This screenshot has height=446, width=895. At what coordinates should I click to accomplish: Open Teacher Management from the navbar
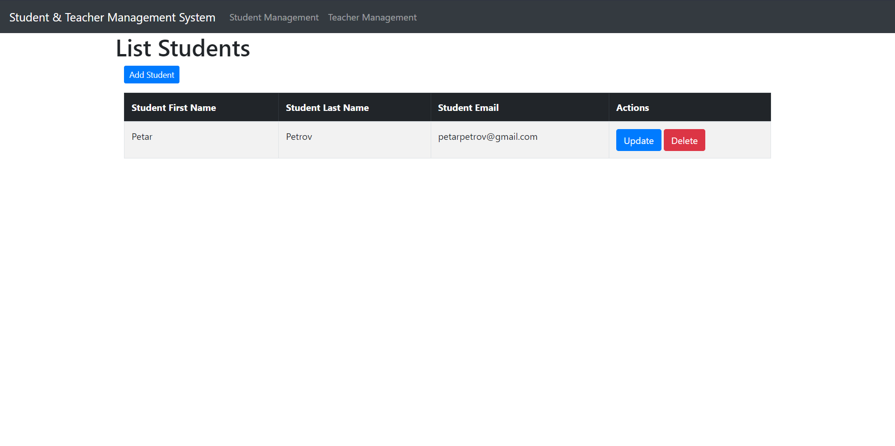click(x=372, y=17)
